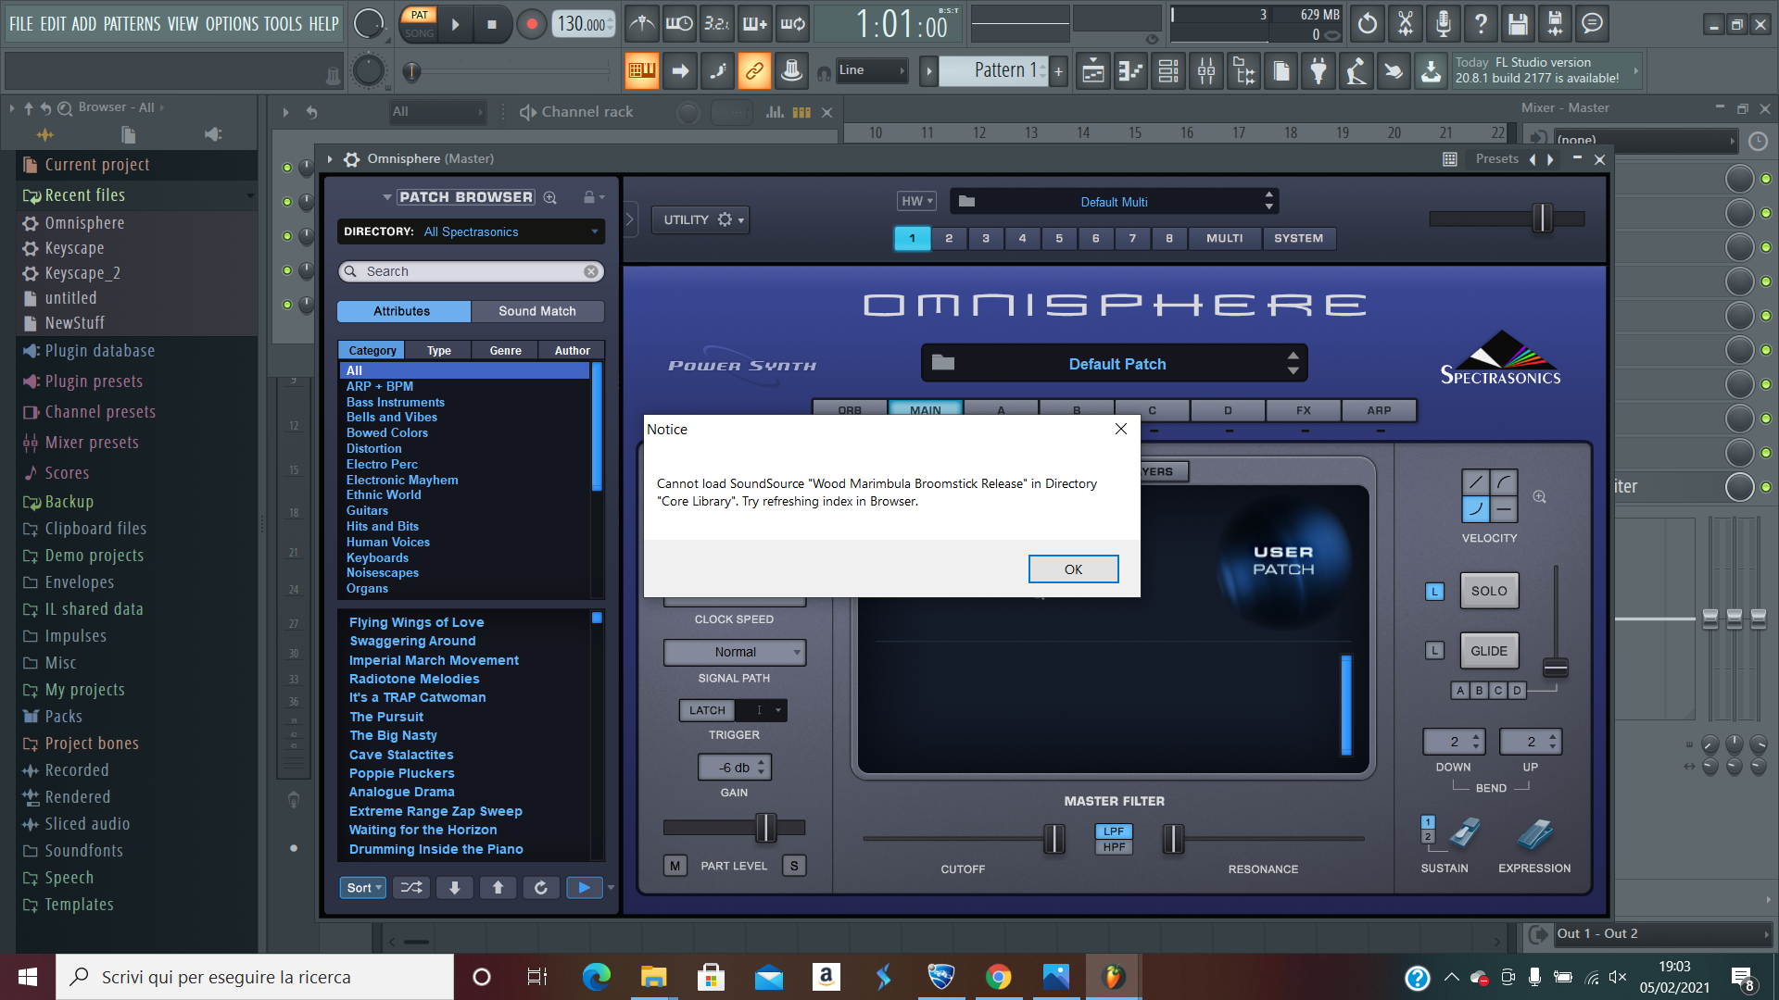Click the zoom magnifier in patch browser header
1779x1000 pixels.
[550, 197]
